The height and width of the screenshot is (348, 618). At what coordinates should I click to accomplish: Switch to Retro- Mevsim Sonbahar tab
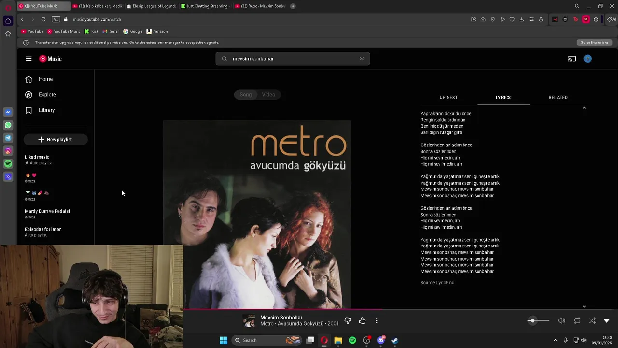point(259,6)
